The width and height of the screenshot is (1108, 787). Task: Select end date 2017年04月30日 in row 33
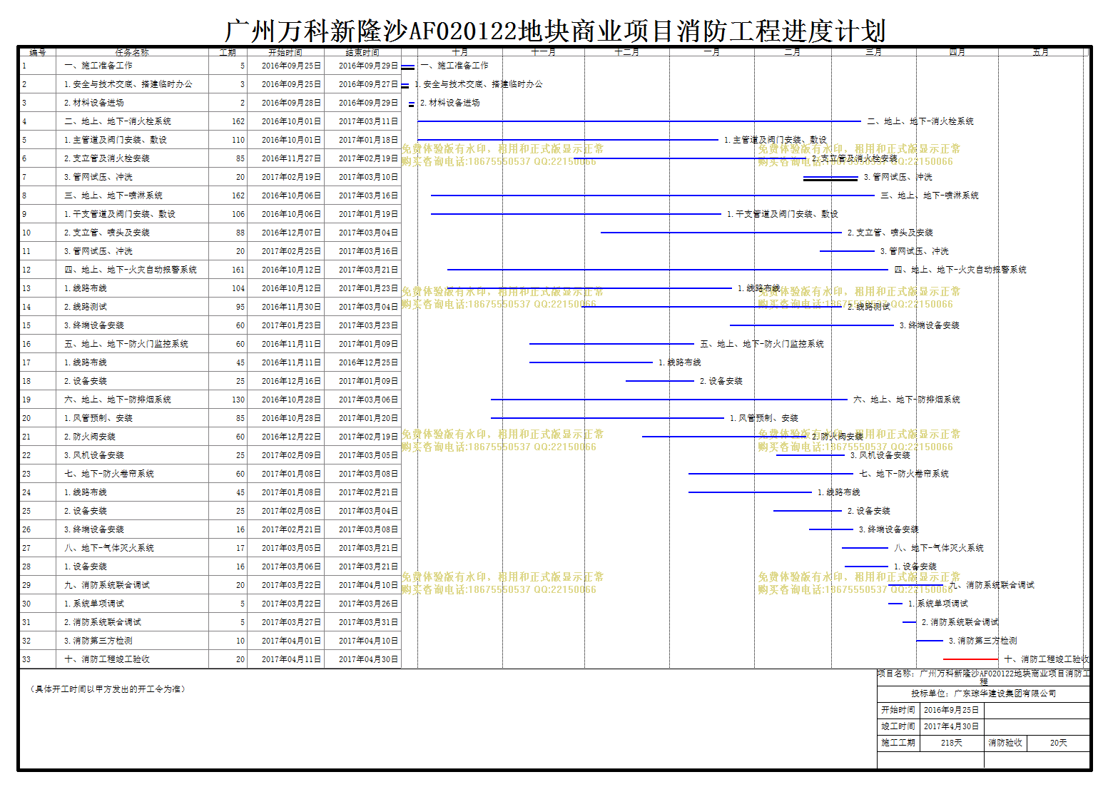coord(368,659)
